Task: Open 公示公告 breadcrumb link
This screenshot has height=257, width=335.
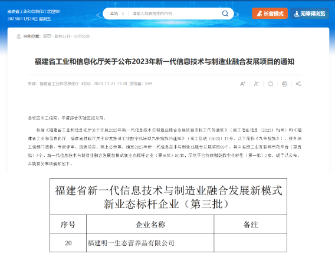Action: tap(81, 37)
